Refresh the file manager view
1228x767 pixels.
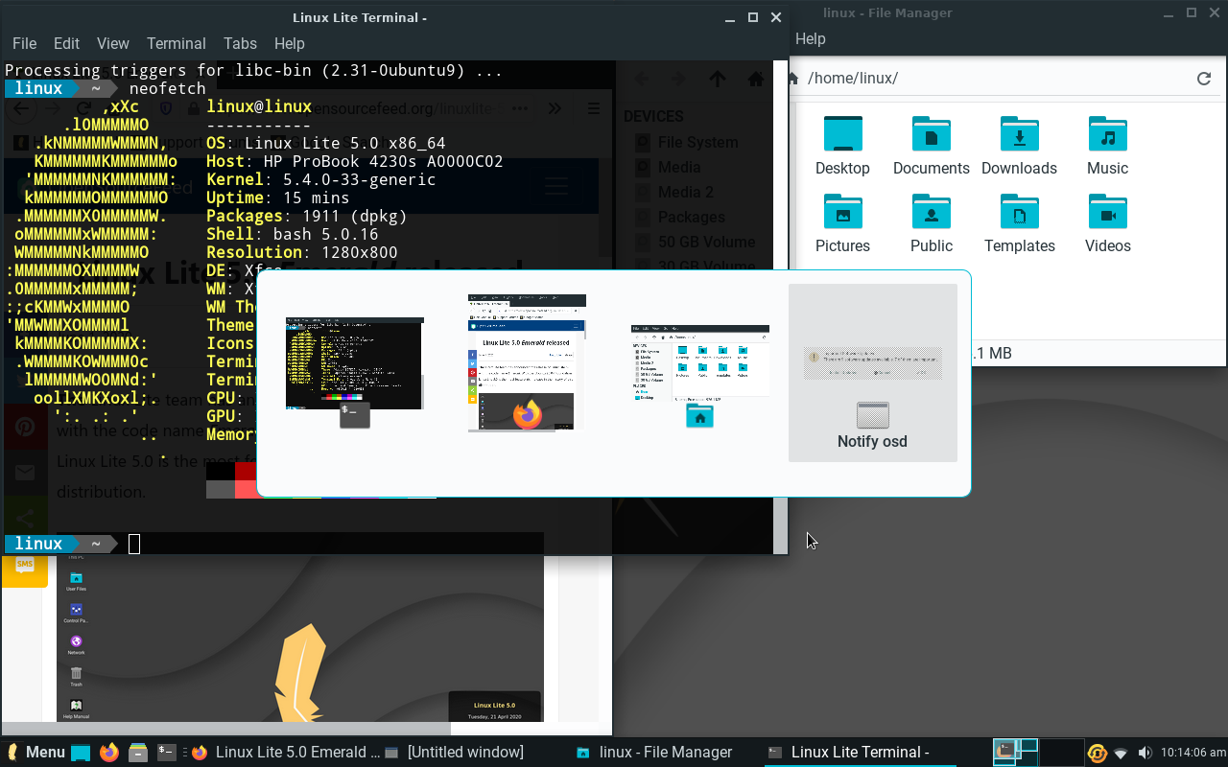(x=1204, y=78)
